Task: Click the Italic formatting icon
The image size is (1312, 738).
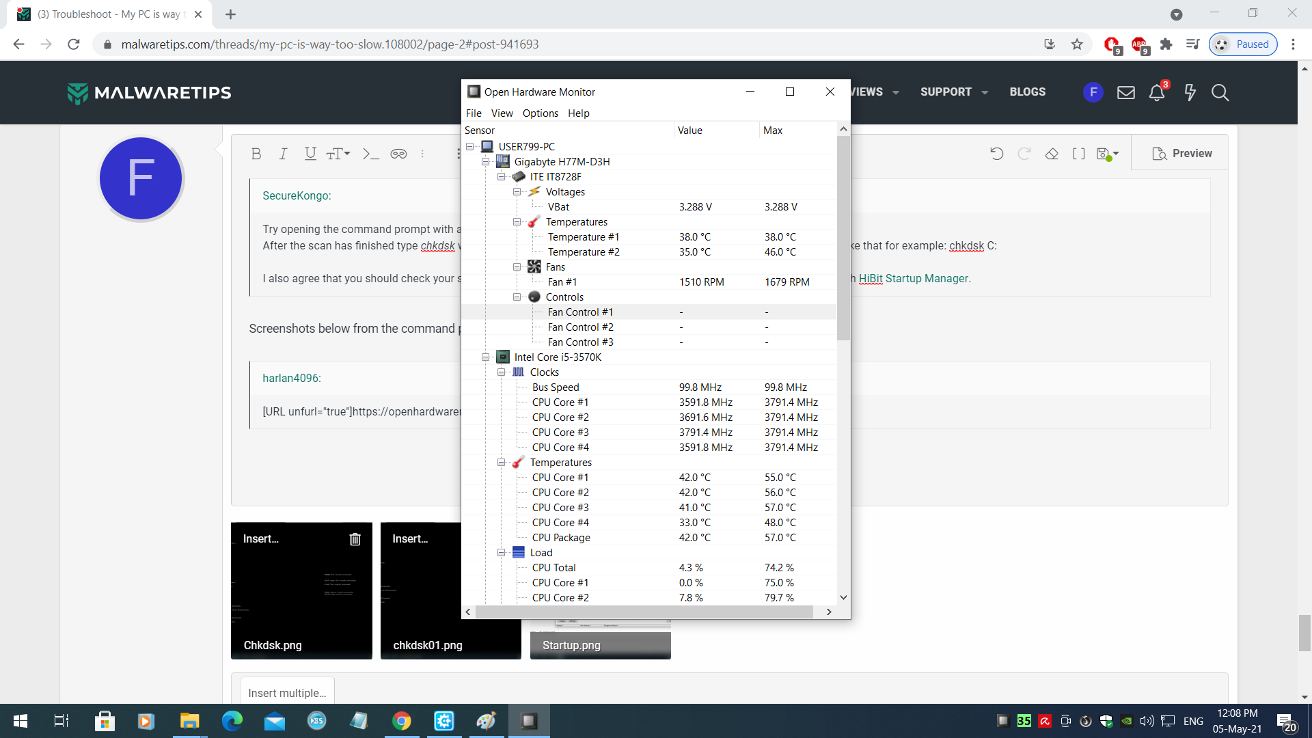Action: coord(283,154)
